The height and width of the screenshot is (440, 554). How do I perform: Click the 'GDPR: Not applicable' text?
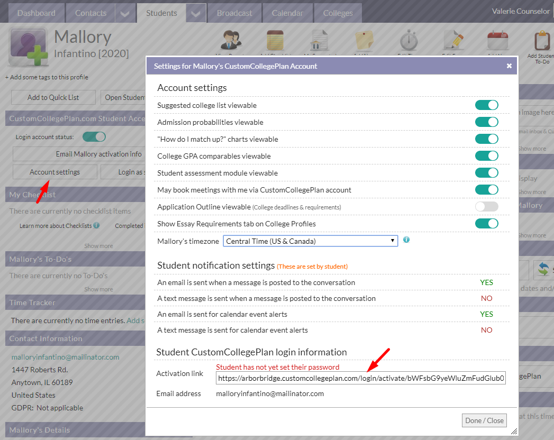point(47,408)
